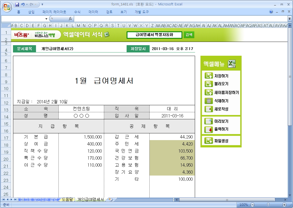
Task: Click the zoom slider handle
Action: click(268, 205)
